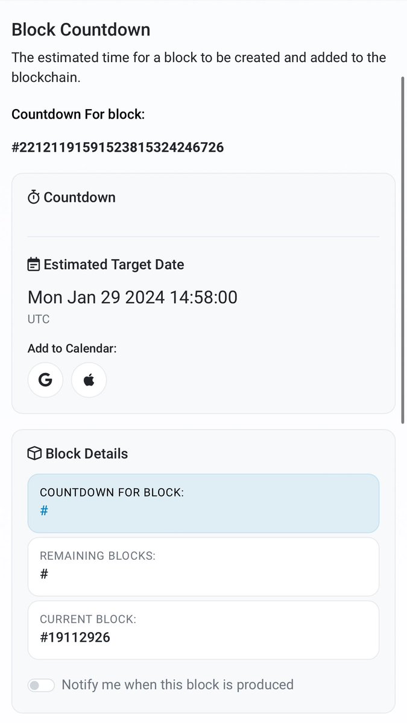Click the date Mon Jan 29 2024 14:58:00
The height and width of the screenshot is (723, 407).
(133, 297)
